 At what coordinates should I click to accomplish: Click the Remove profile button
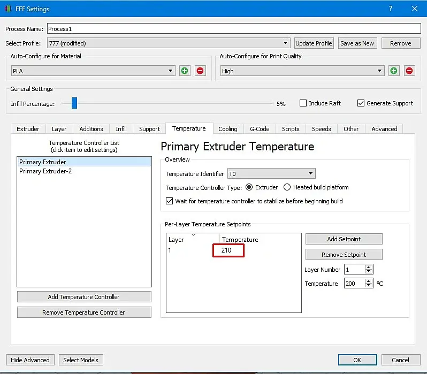(401, 43)
